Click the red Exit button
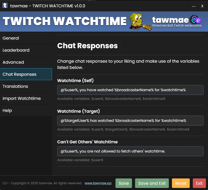This screenshot has height=190, width=208. click(199, 183)
